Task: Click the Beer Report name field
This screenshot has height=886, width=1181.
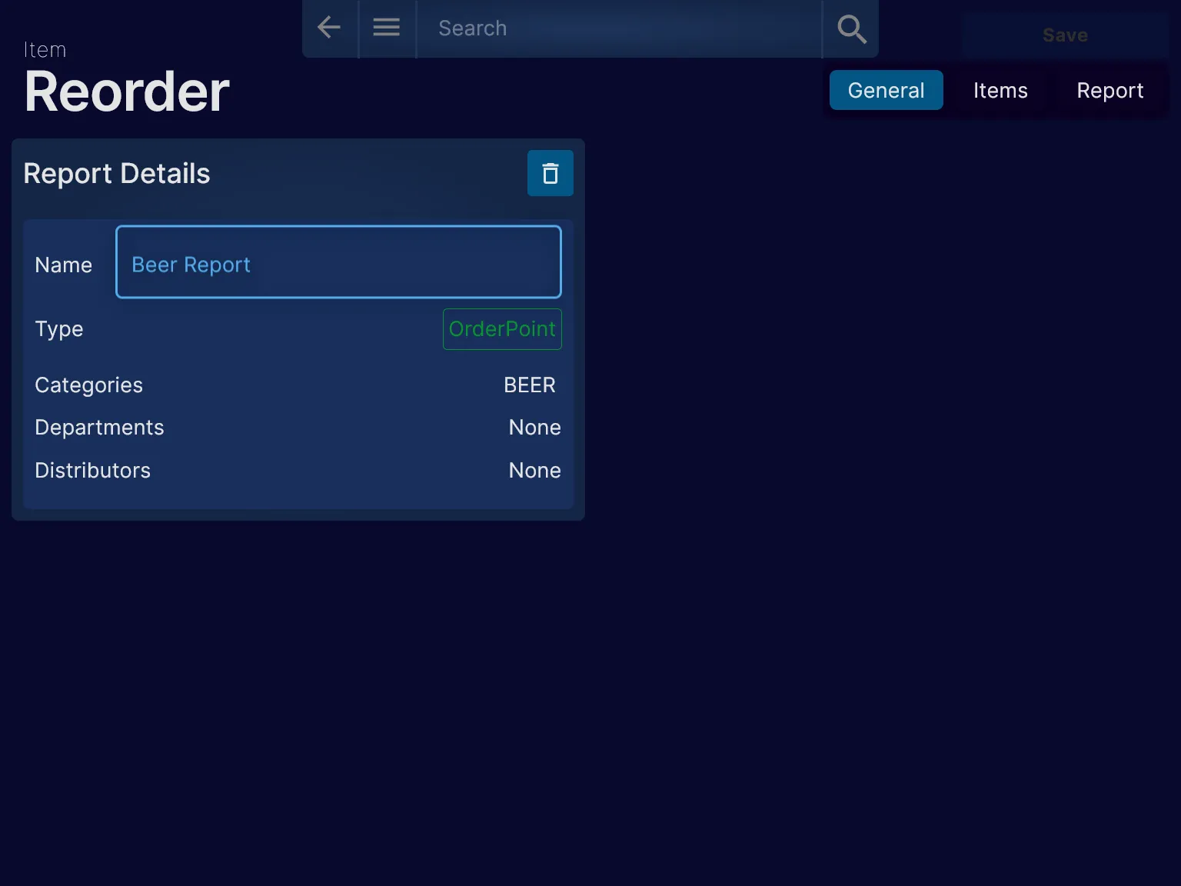Action: [338, 262]
